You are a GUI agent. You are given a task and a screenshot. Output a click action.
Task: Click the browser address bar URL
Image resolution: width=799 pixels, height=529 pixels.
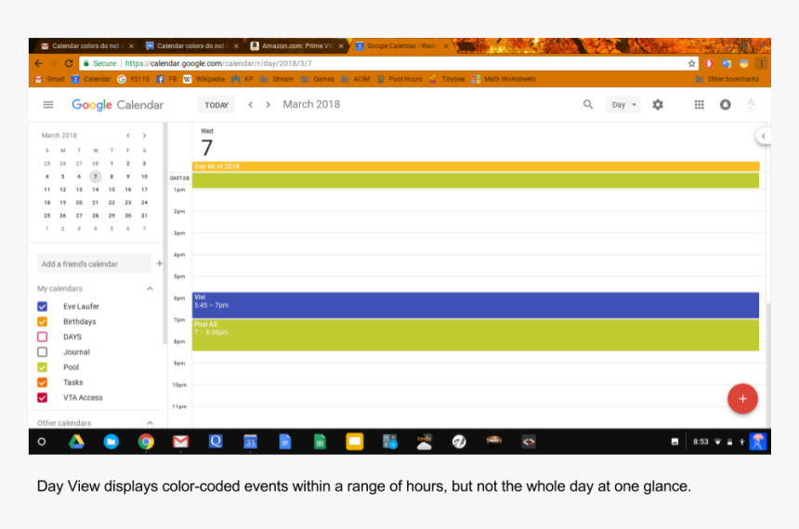218,64
